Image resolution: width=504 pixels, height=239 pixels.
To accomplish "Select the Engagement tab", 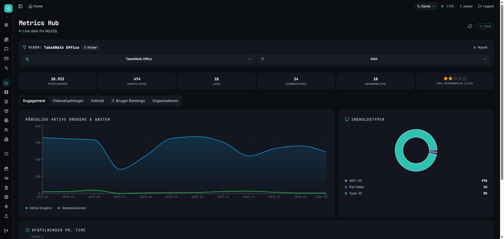I will [x=34, y=101].
